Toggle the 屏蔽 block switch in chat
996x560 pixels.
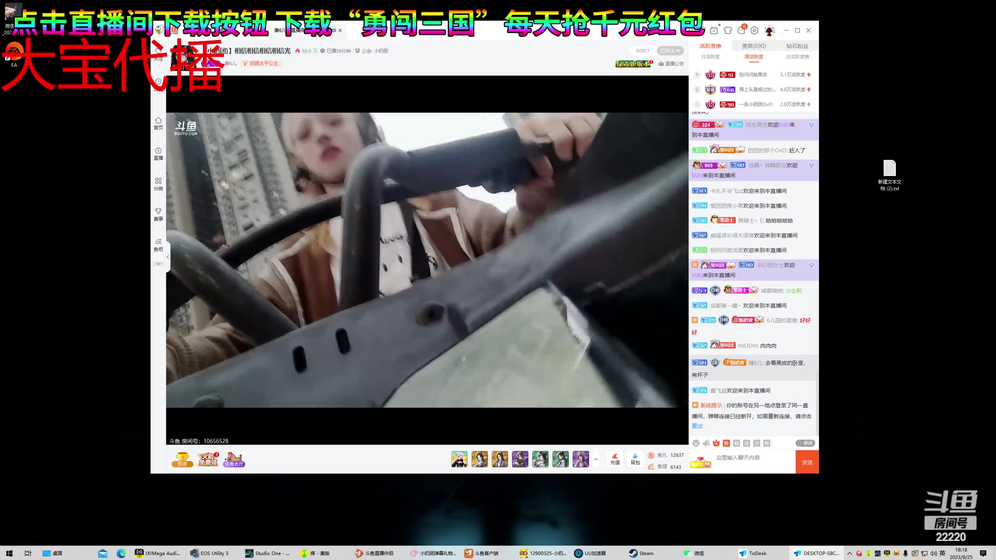(x=805, y=443)
